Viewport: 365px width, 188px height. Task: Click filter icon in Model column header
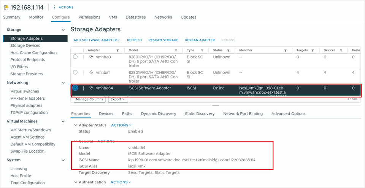(176, 50)
